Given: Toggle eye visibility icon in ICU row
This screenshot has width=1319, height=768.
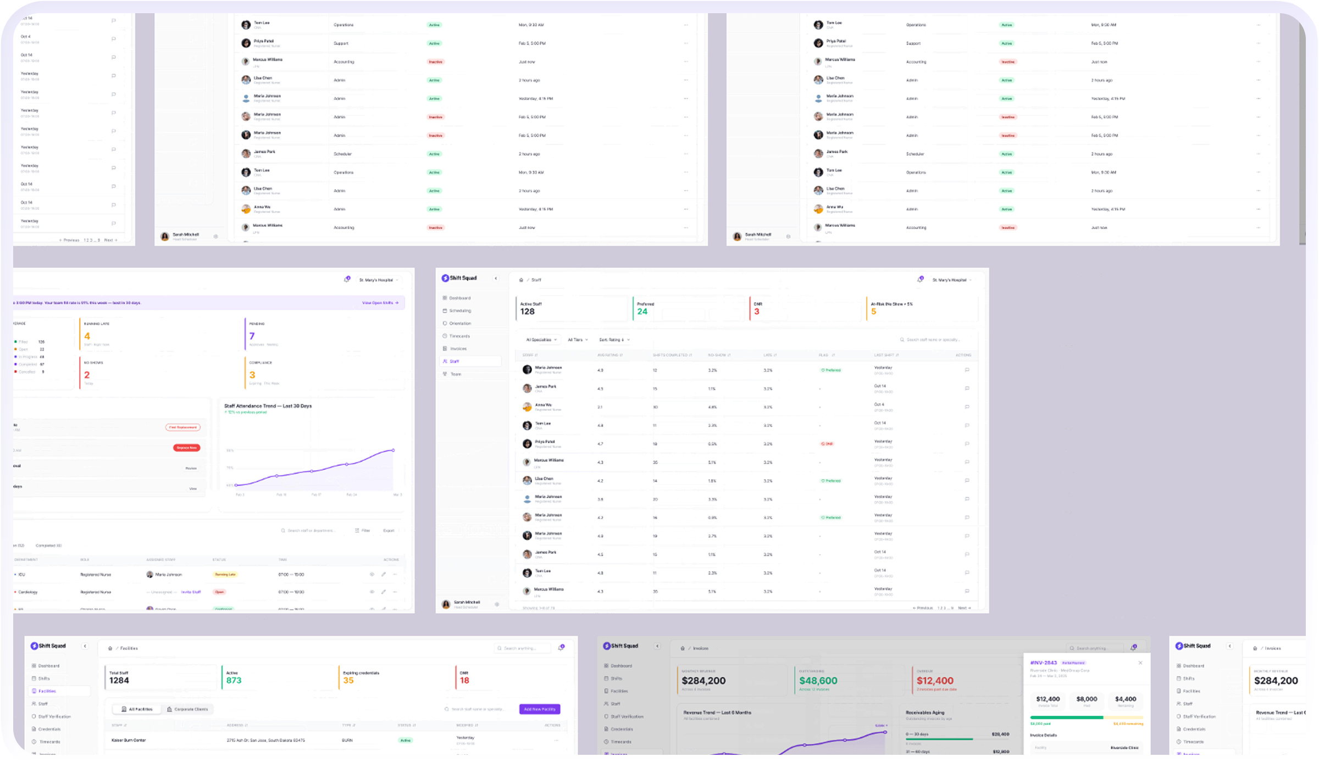Looking at the screenshot, I should click(x=372, y=575).
